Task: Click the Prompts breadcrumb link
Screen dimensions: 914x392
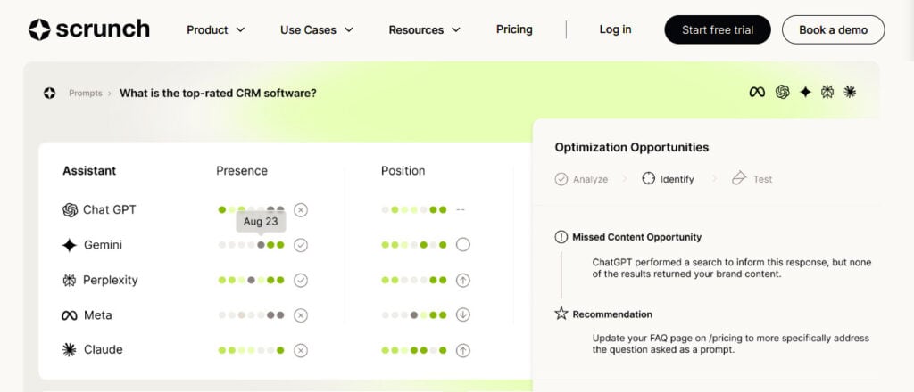Action: 85,93
